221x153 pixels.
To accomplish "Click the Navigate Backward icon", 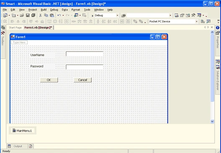I will pos(76,15).
